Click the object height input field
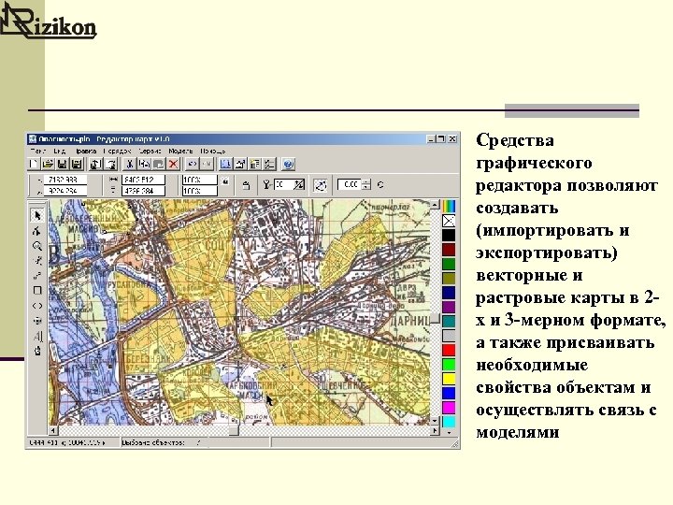 point(144,191)
